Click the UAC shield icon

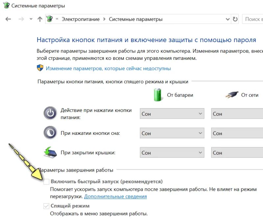pos(40,68)
